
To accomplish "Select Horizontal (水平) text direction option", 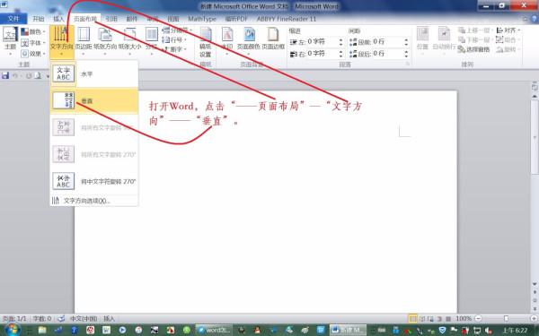I will [94, 73].
